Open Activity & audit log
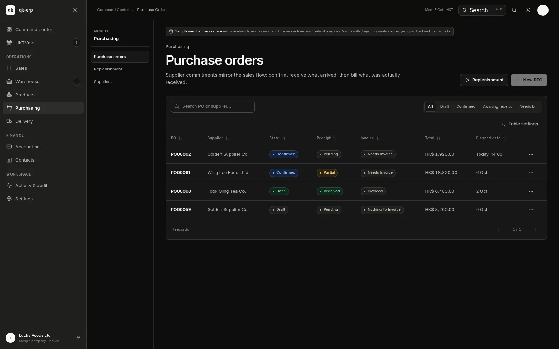 coord(43,185)
